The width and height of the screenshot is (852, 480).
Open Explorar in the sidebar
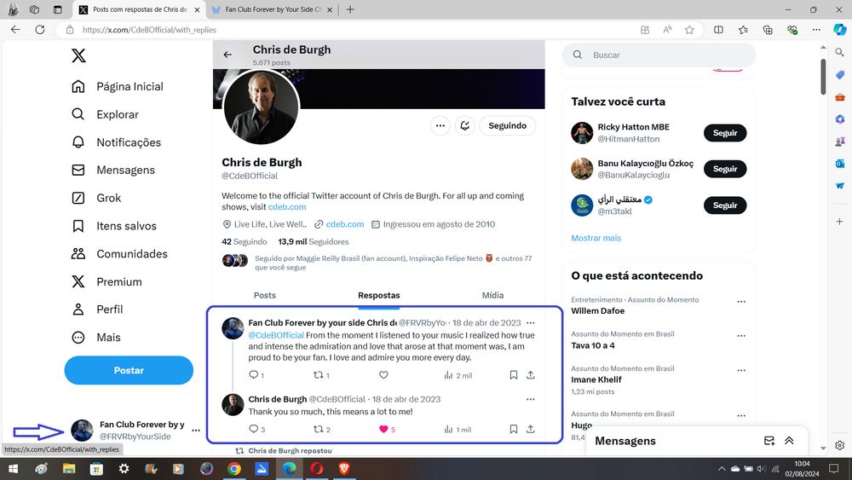(x=105, y=114)
